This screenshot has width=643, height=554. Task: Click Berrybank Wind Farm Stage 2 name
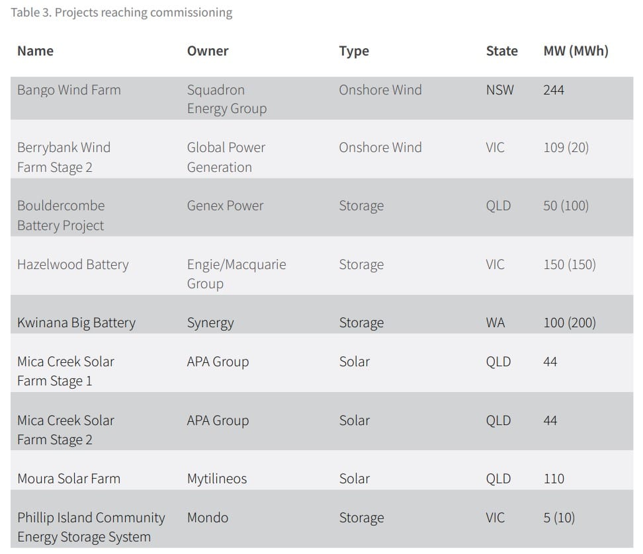tap(64, 157)
